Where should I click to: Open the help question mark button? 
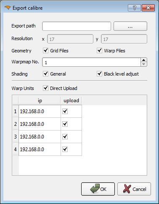tap(134, 8)
